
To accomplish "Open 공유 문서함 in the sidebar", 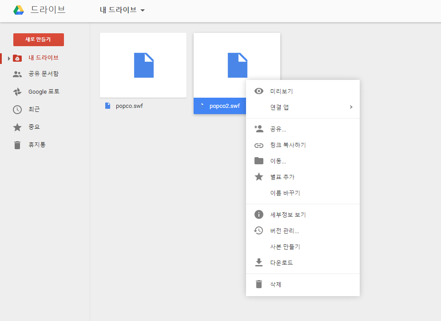I will [x=43, y=74].
